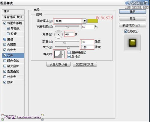This screenshot has height=122, width=150.
Task: Click the layer style preview thumbnail
Action: [133, 43]
